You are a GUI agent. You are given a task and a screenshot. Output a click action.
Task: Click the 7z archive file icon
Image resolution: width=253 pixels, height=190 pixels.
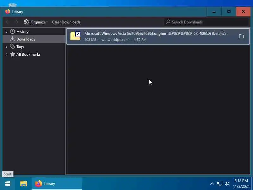tap(75, 36)
